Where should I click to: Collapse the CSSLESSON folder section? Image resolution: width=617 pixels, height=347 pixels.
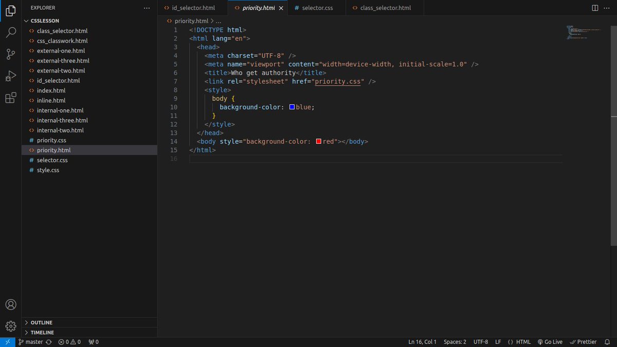click(89, 21)
